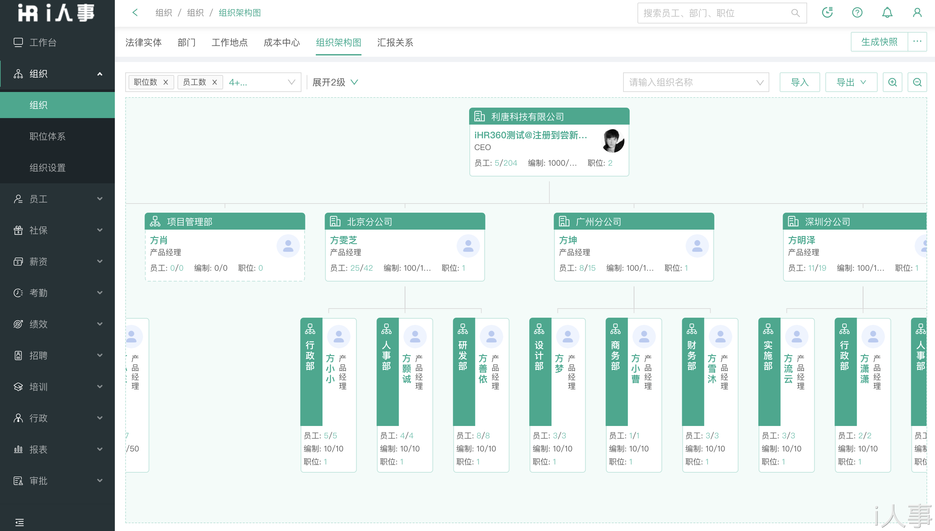935x531 pixels.
Task: Open the 薪资 payroll module
Action: click(x=38, y=262)
